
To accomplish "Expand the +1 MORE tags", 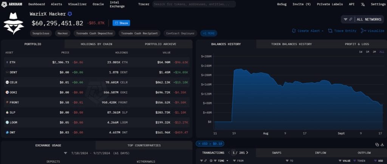I will pyautogui.click(x=209, y=33).
